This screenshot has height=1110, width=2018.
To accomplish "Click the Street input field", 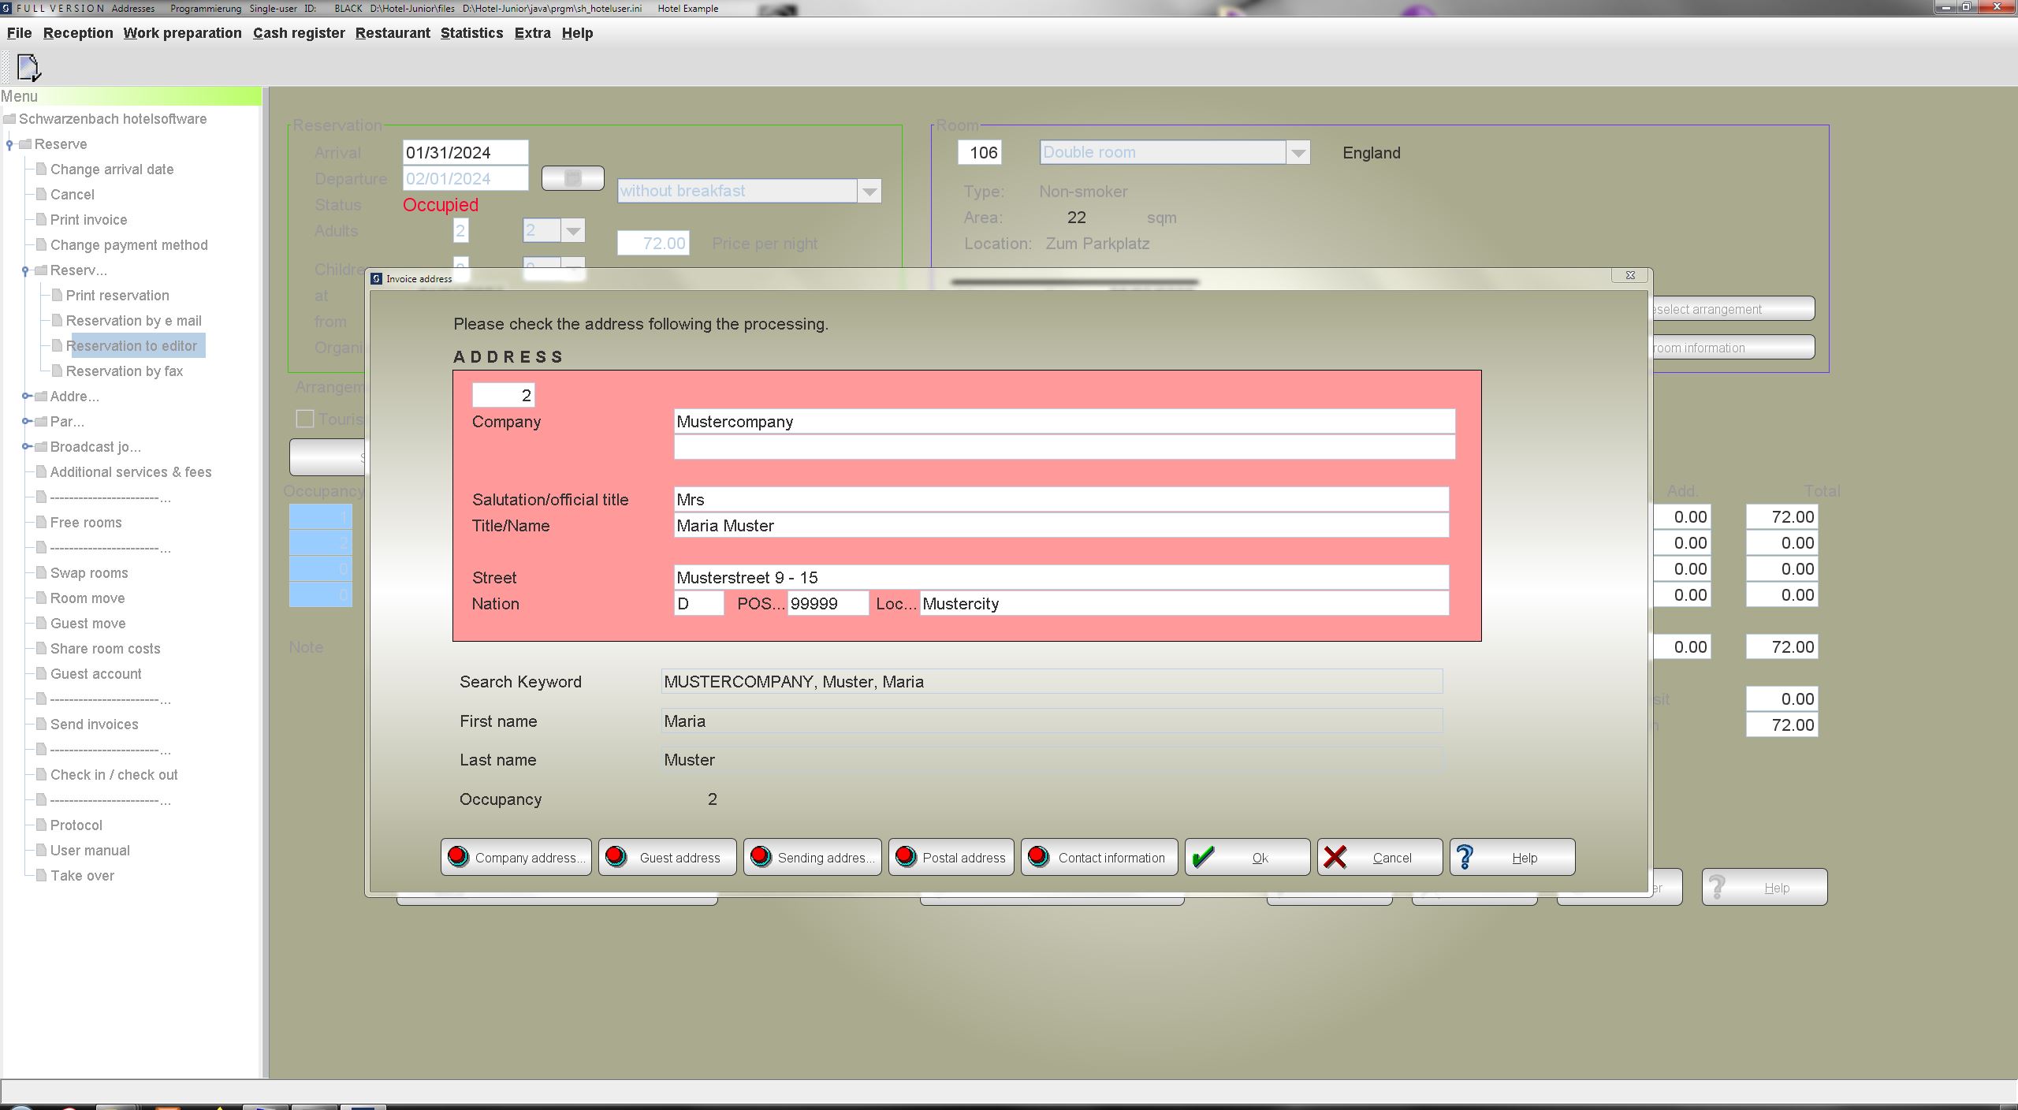I will pos(1061,577).
